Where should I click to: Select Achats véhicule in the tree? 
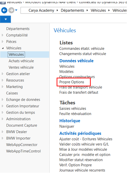21,61
